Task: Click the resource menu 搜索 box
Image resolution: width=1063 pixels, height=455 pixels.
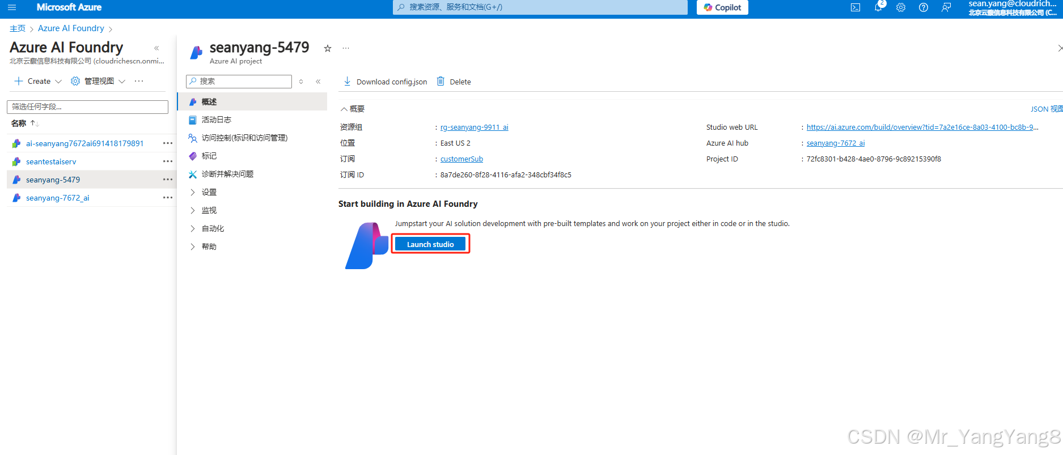Action: click(x=239, y=82)
